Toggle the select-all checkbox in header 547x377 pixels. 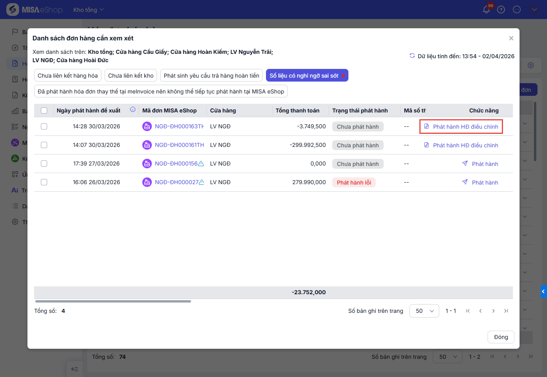click(x=44, y=110)
